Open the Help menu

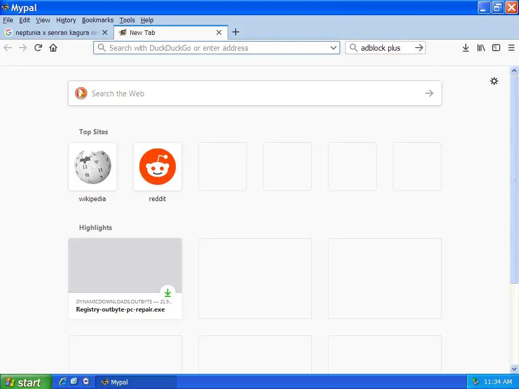pos(147,20)
